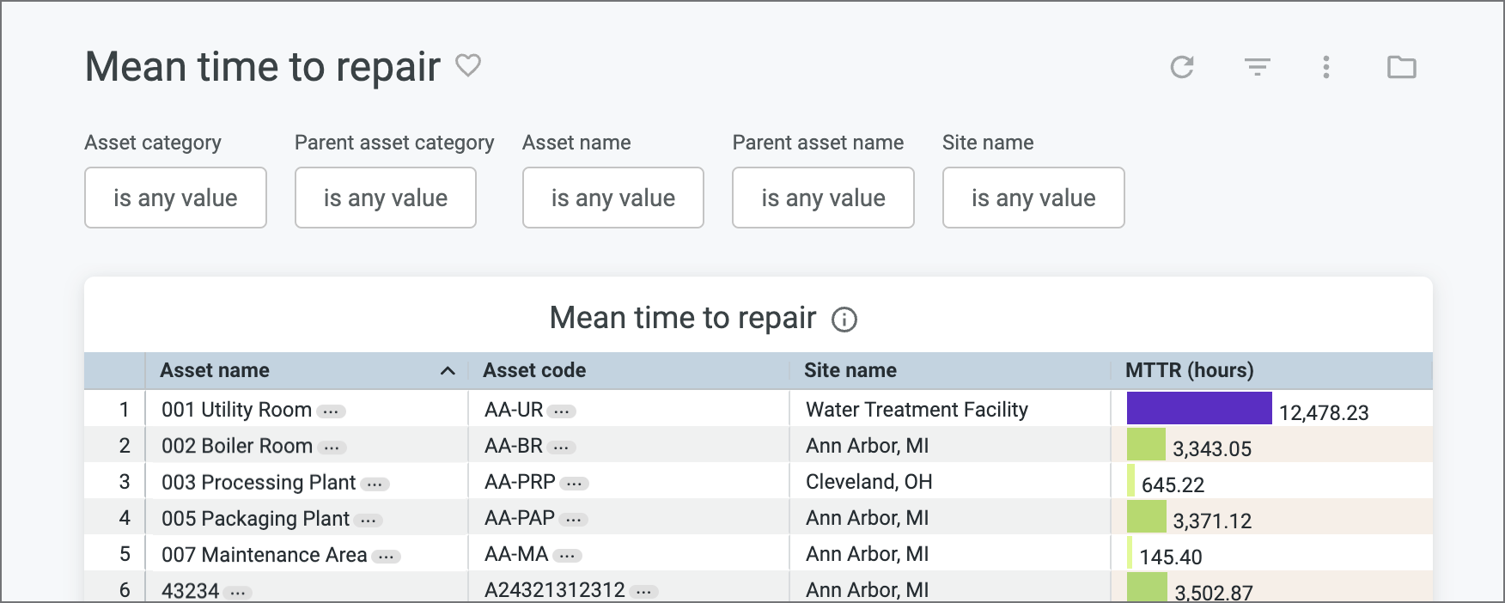
Task: Click ellipsis next to AA-BR asset code
Action: point(561,448)
